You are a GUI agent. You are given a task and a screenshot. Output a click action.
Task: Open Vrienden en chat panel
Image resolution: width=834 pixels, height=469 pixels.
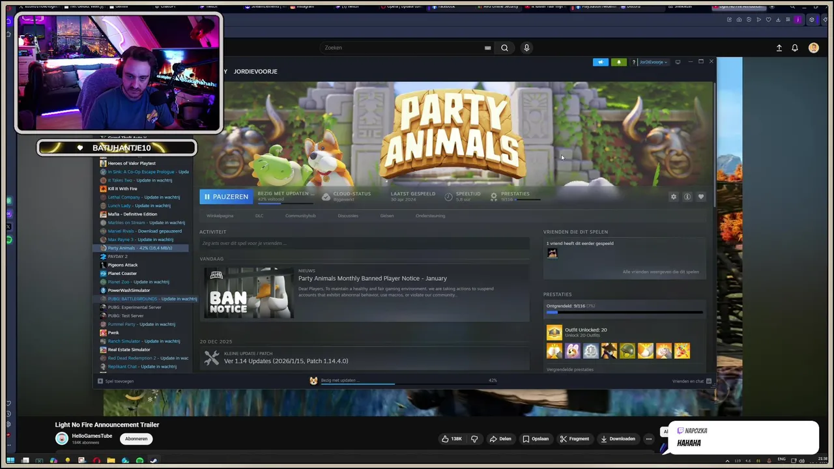[692, 381]
